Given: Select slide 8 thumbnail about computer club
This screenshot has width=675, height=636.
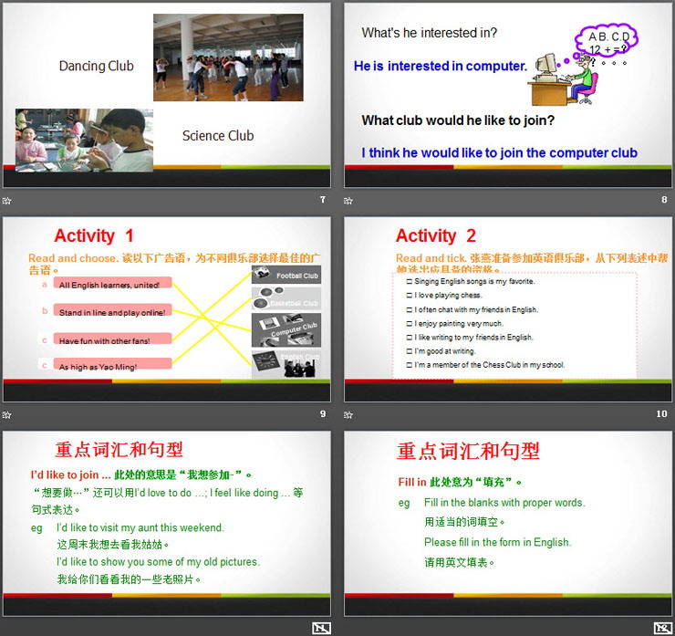Looking at the screenshot, I should (508, 95).
